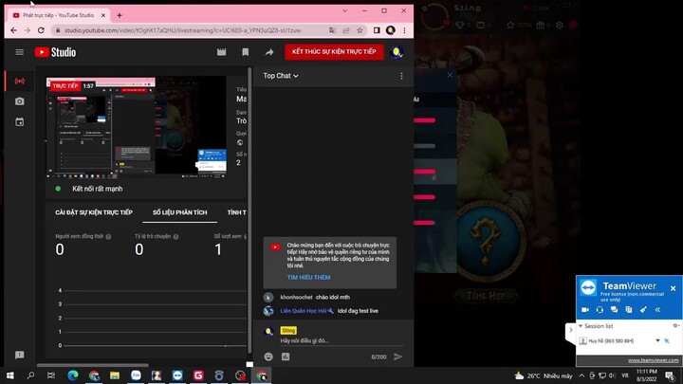Click the send message arrow in chat
The image size is (683, 384).
click(x=397, y=357)
